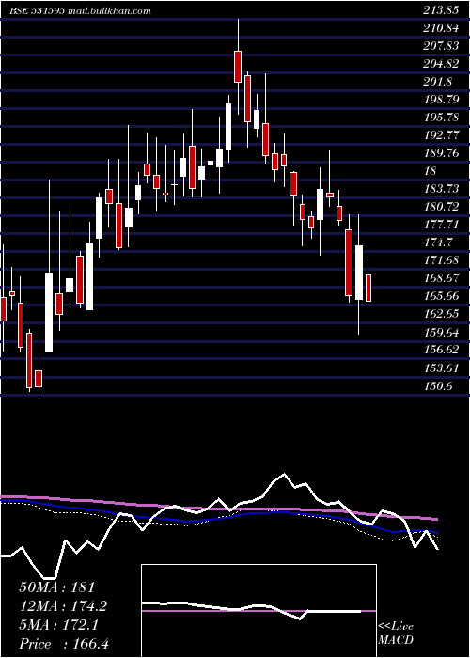
Task: Click the '5MA : 172.1' readout
Action: click(59, 625)
